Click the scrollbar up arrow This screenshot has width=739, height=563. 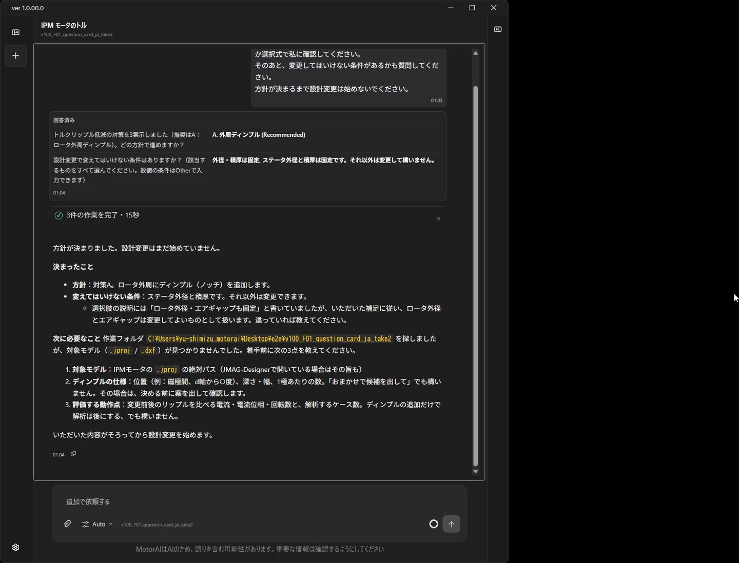tap(476, 53)
